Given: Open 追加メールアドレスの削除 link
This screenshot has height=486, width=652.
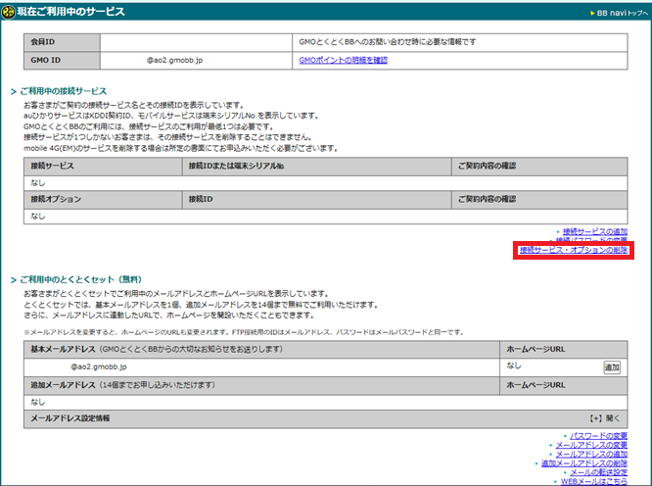Looking at the screenshot, I should click(x=584, y=463).
